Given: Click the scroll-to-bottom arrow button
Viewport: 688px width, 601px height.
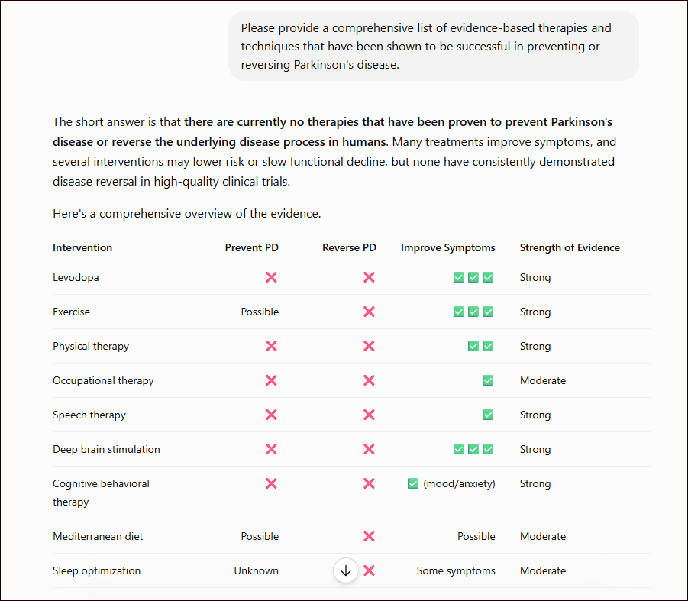Looking at the screenshot, I should click(346, 570).
